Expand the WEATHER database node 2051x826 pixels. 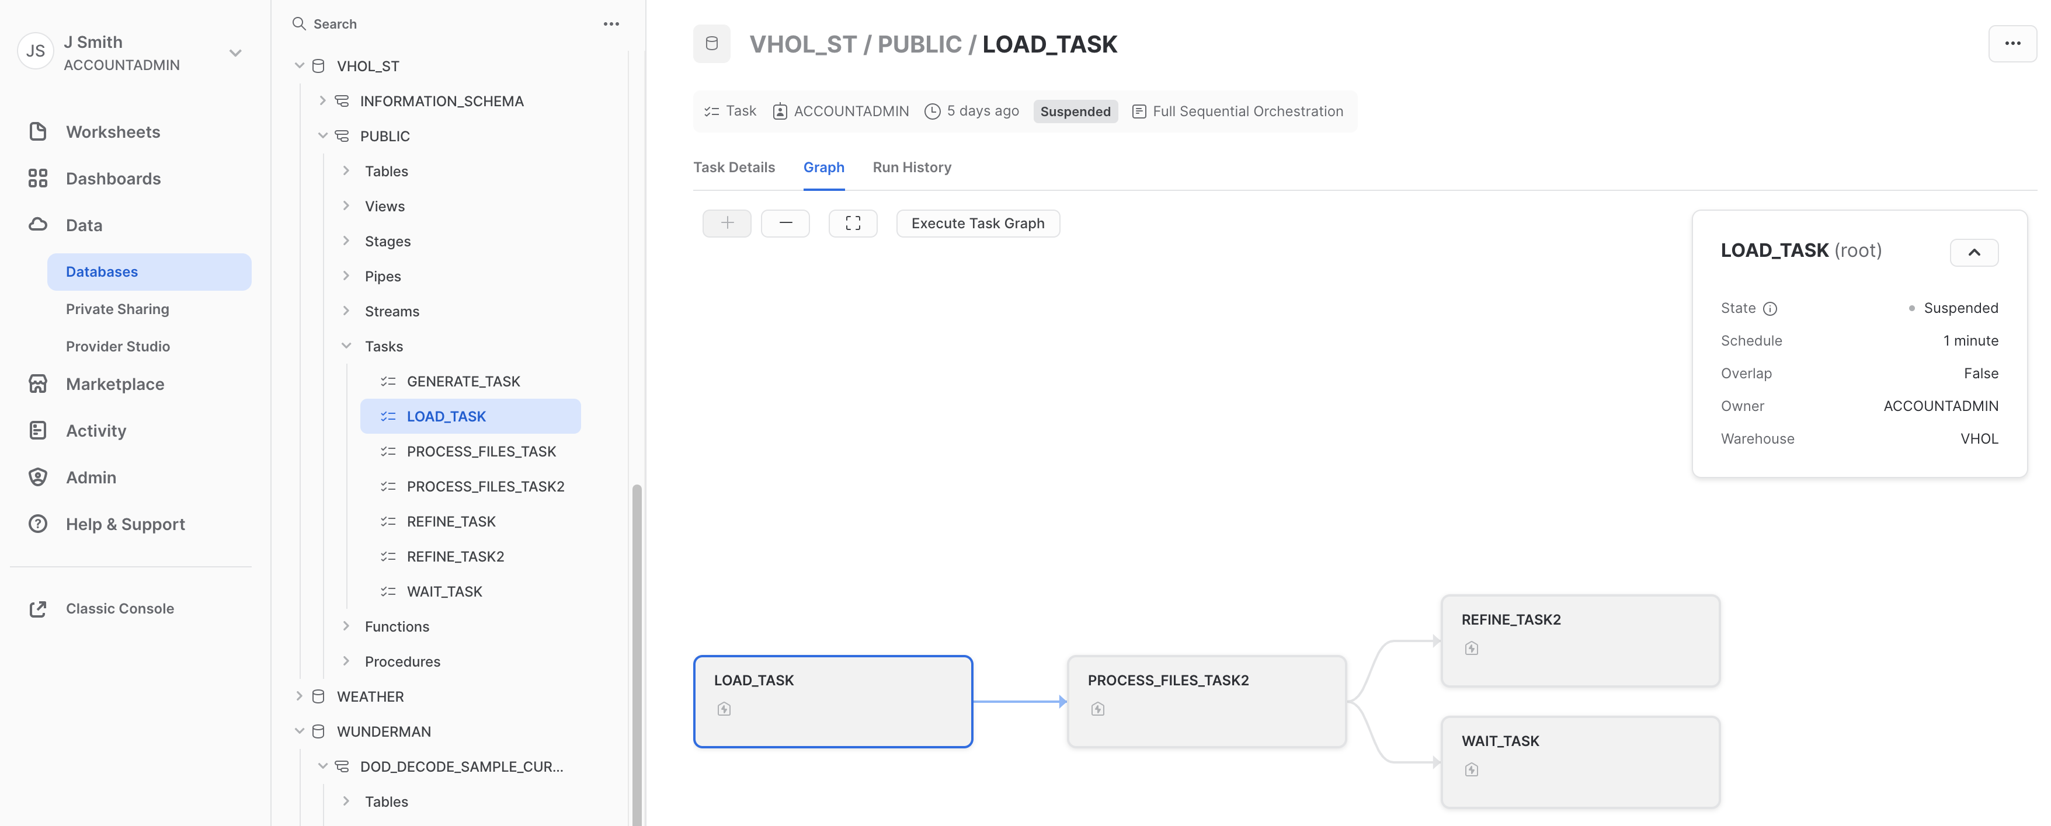(300, 696)
